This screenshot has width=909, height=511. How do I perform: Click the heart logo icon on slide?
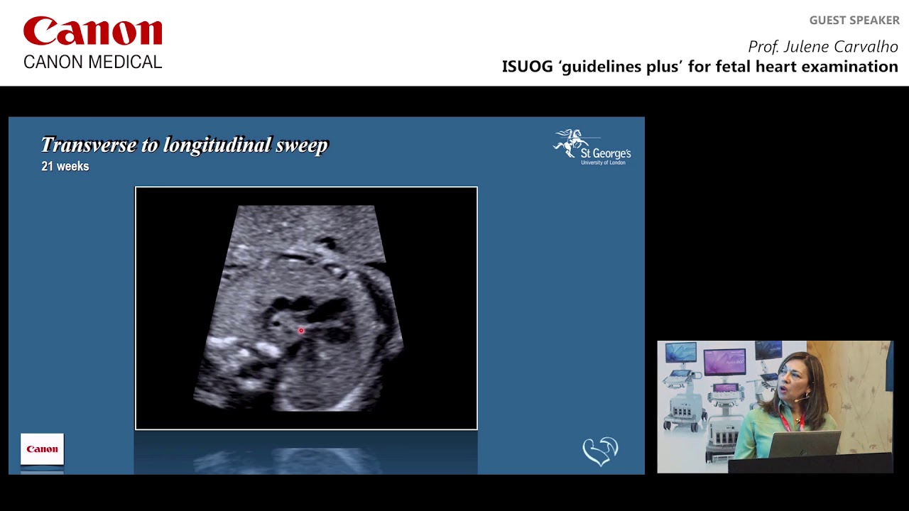(x=600, y=451)
